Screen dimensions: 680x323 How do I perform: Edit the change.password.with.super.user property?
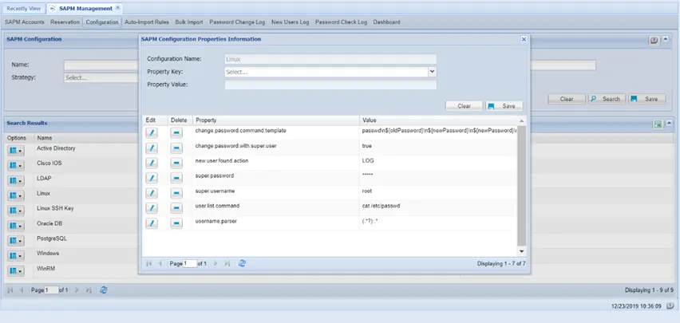coord(152,148)
